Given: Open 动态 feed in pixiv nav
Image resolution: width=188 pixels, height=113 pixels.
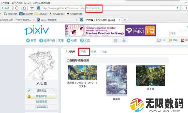Looking at the screenshot, I should [85, 40].
